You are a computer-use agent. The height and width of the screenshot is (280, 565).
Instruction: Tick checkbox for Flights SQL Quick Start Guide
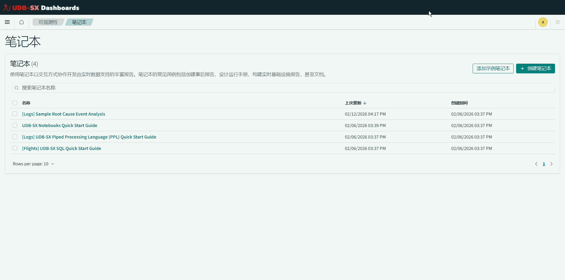click(x=15, y=148)
